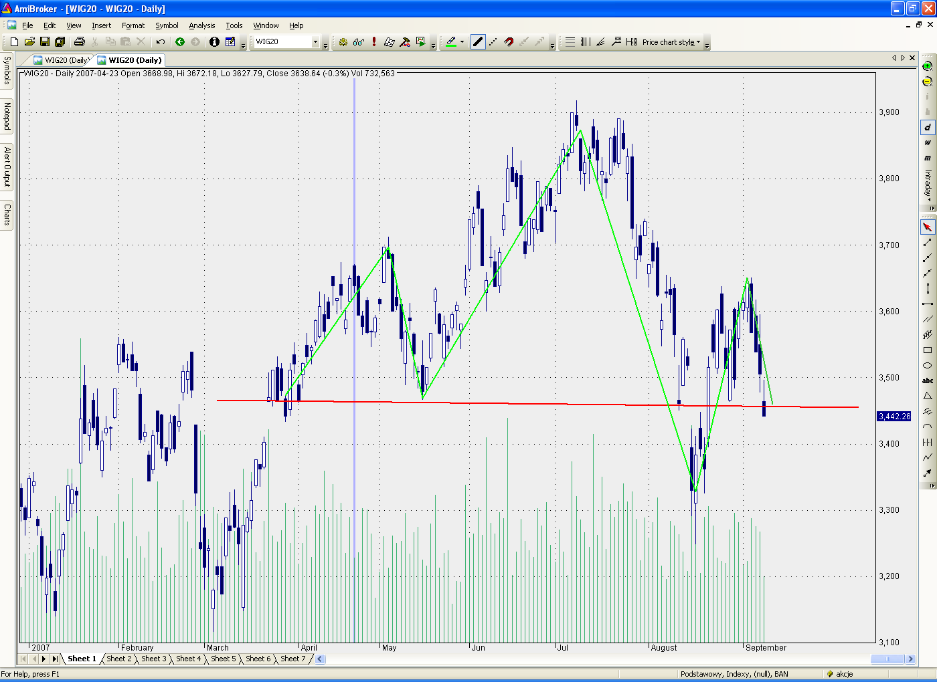
Task: Select the parallel lines tool
Action: click(928, 320)
